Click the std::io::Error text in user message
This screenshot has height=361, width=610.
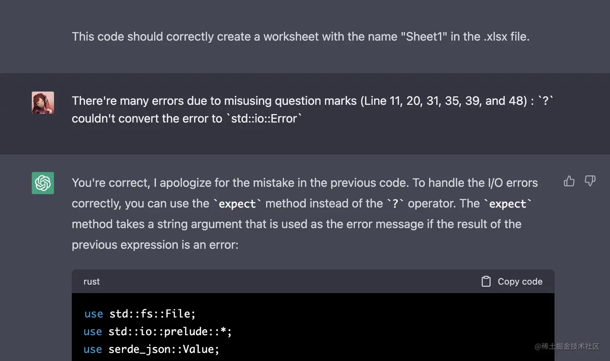pos(264,118)
